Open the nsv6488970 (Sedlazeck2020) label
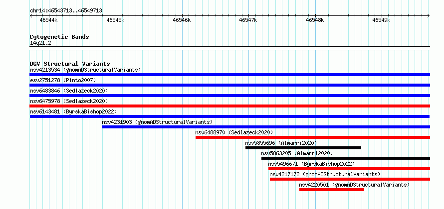This screenshot has width=444, height=209. pyautogui.click(x=234, y=132)
